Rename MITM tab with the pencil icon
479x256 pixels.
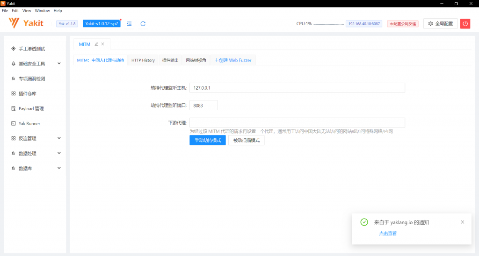pos(96,44)
